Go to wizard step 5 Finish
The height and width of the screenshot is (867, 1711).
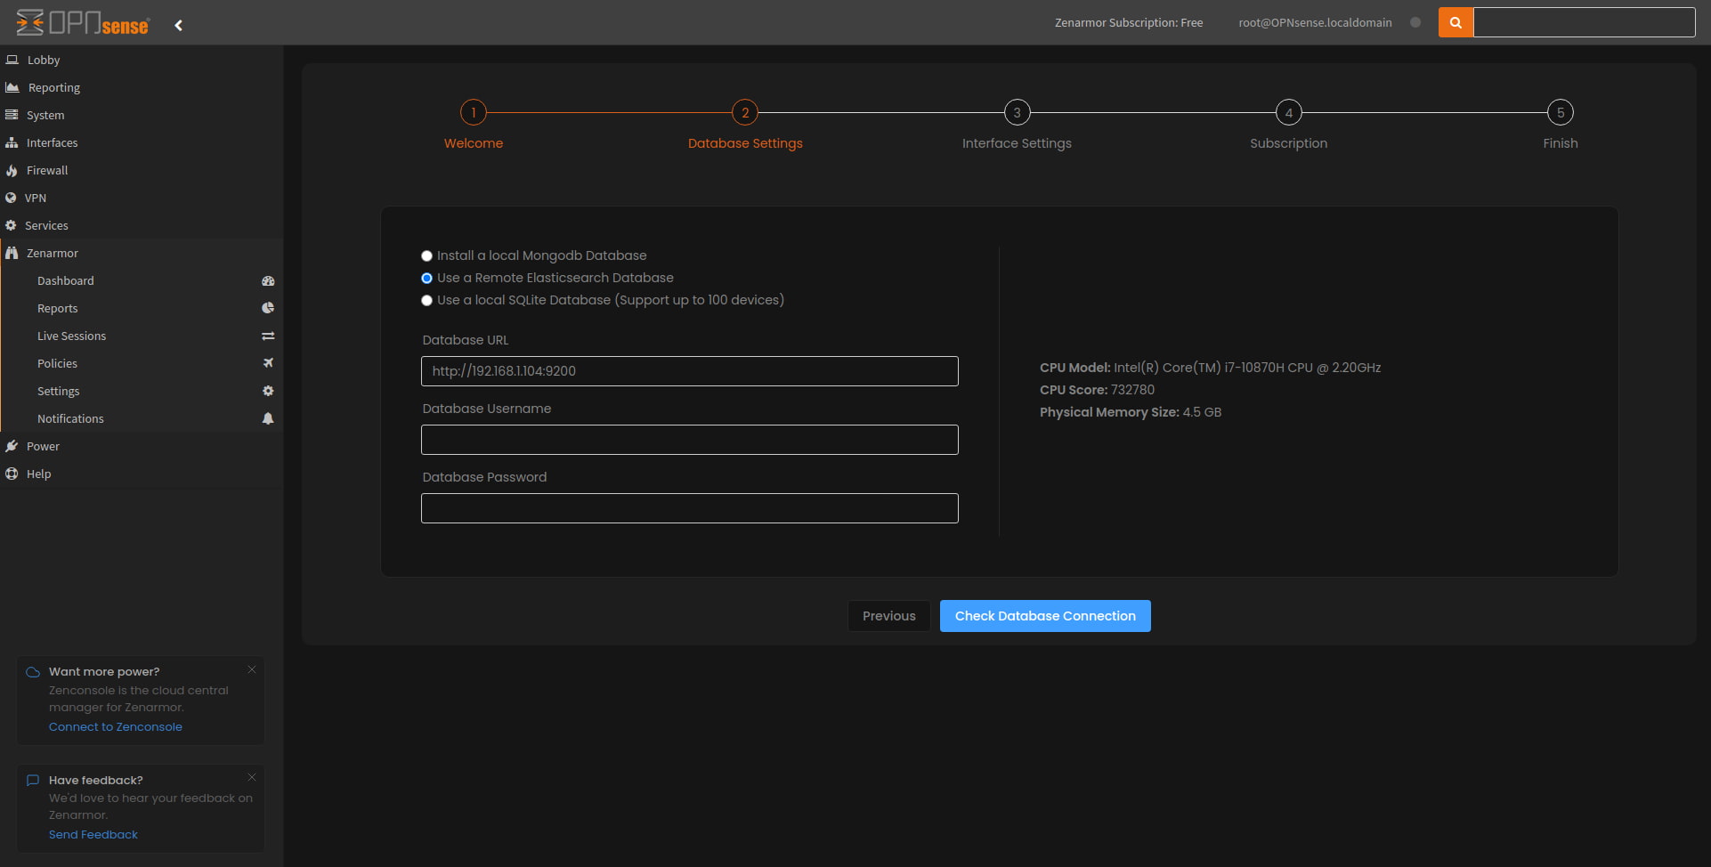coord(1560,113)
